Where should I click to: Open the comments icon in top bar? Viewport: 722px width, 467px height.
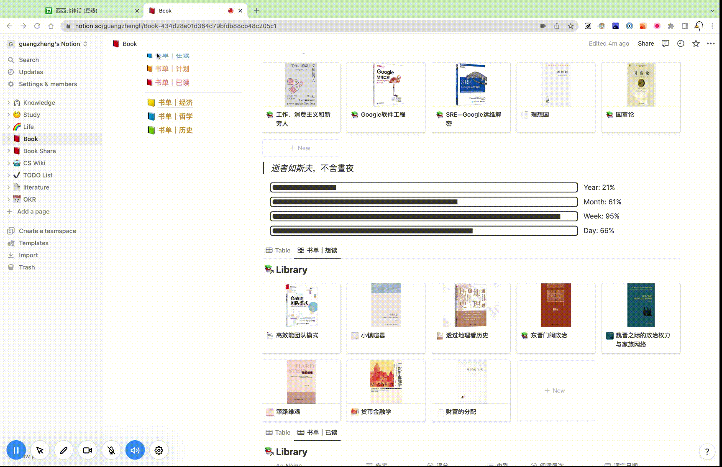(x=665, y=44)
